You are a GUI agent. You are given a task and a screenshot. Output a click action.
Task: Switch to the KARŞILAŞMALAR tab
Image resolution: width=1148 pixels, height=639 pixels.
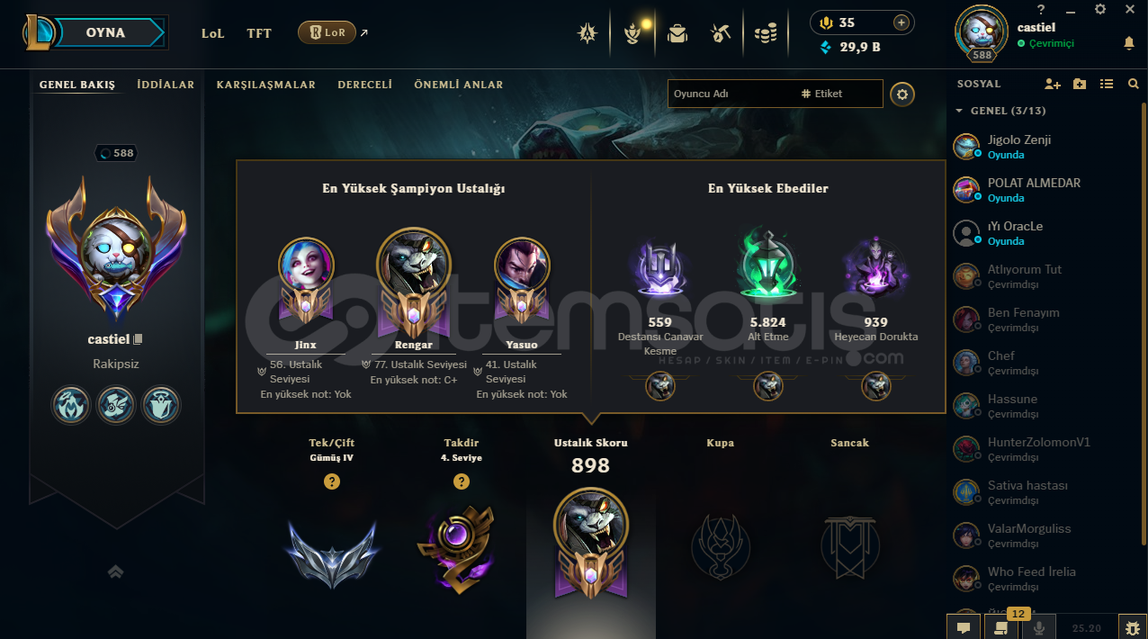(x=265, y=85)
